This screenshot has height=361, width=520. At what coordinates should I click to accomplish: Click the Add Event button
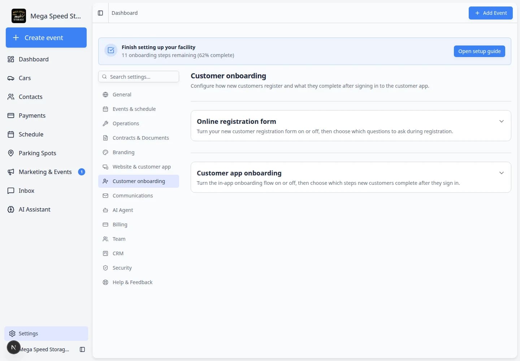491,13
